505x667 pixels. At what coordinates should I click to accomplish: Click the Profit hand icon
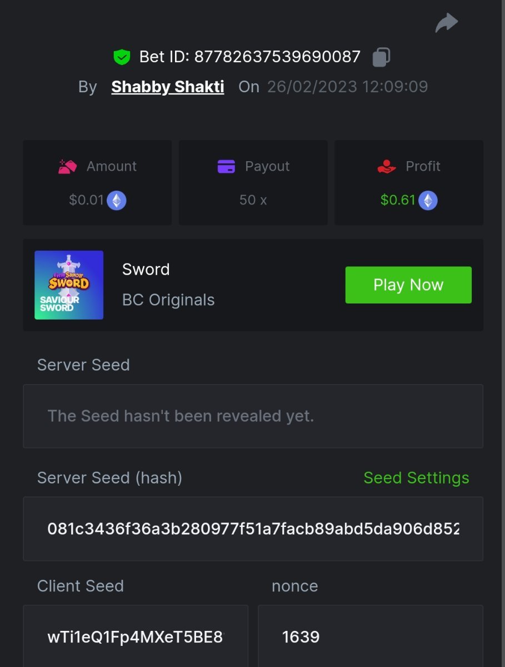(387, 166)
